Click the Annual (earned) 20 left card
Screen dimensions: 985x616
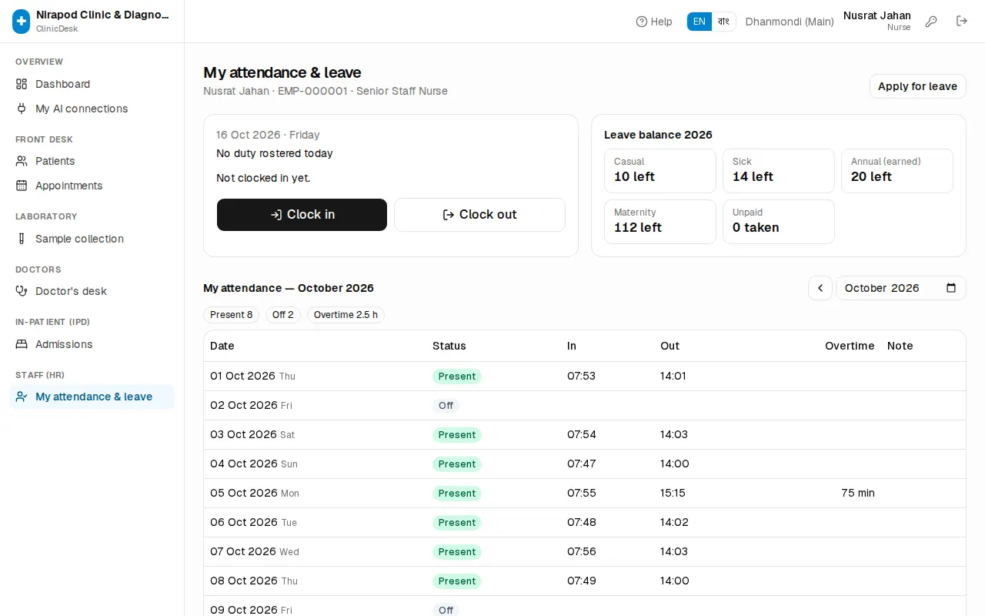click(897, 171)
